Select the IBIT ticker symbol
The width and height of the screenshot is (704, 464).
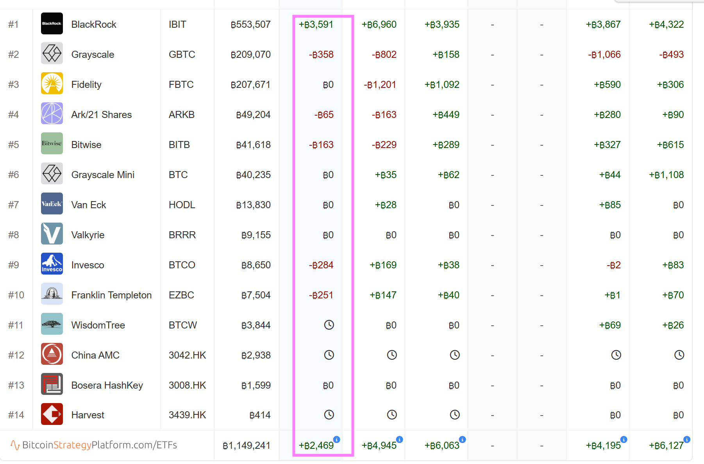pos(177,25)
